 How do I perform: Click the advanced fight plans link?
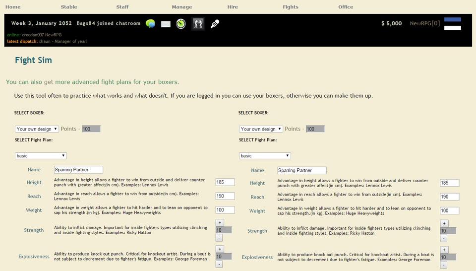pyautogui.click(x=92, y=82)
